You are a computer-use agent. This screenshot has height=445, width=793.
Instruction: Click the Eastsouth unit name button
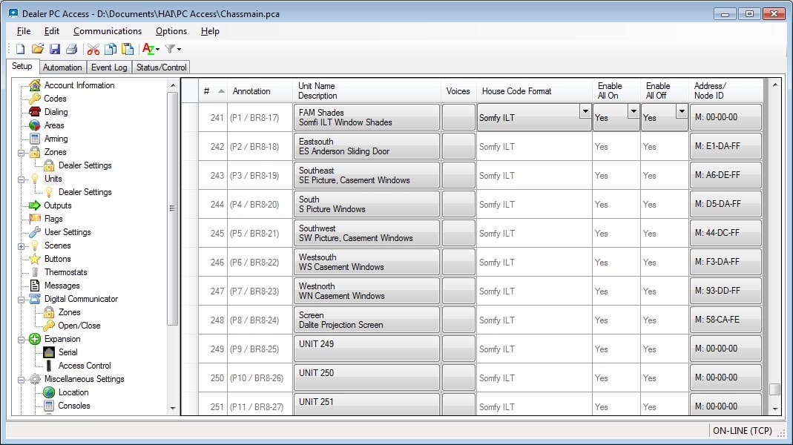(x=366, y=146)
